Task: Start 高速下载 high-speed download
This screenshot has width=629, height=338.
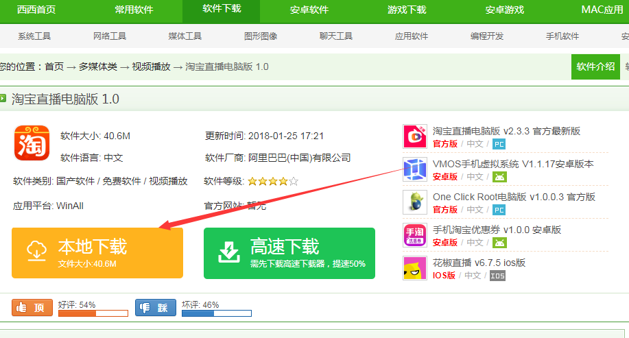Action: point(289,253)
